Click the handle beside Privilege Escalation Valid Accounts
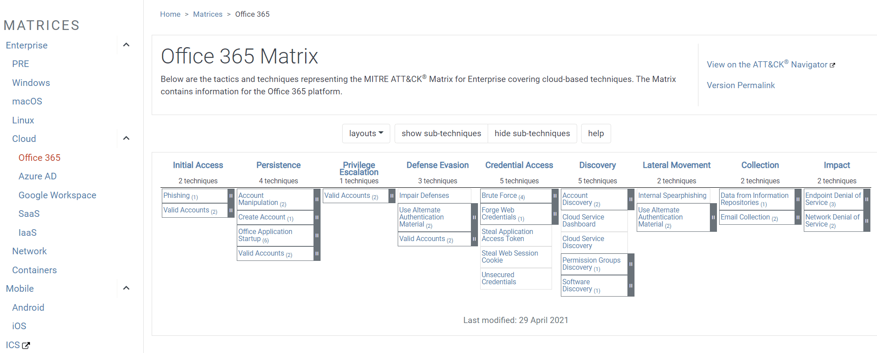This screenshot has width=877, height=353. 392,196
